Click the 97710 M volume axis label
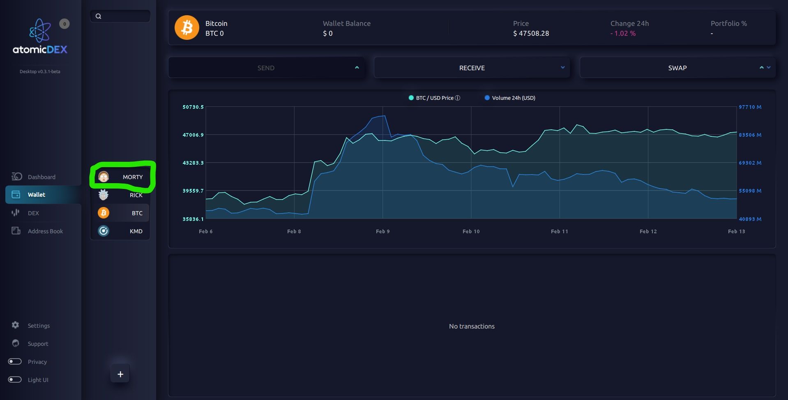This screenshot has height=400, width=788. 750,107
